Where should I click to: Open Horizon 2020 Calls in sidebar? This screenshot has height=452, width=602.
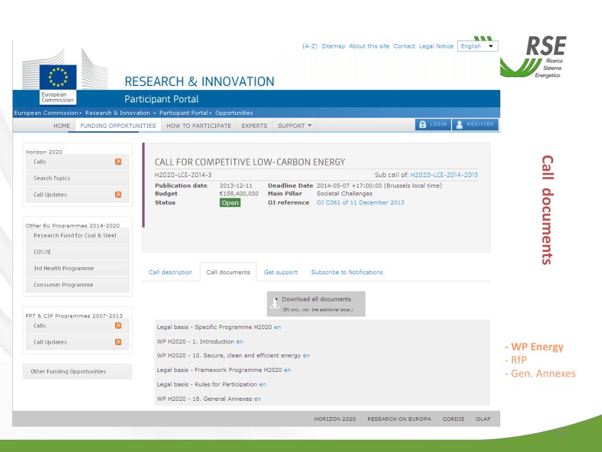tap(77, 162)
